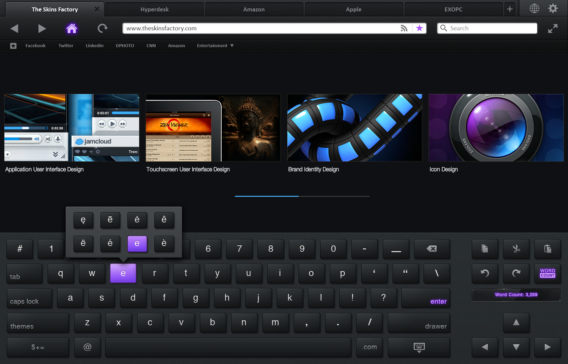Open Brand Identity Design thumbnail
The width and height of the screenshot is (568, 364).
pyautogui.click(x=355, y=128)
